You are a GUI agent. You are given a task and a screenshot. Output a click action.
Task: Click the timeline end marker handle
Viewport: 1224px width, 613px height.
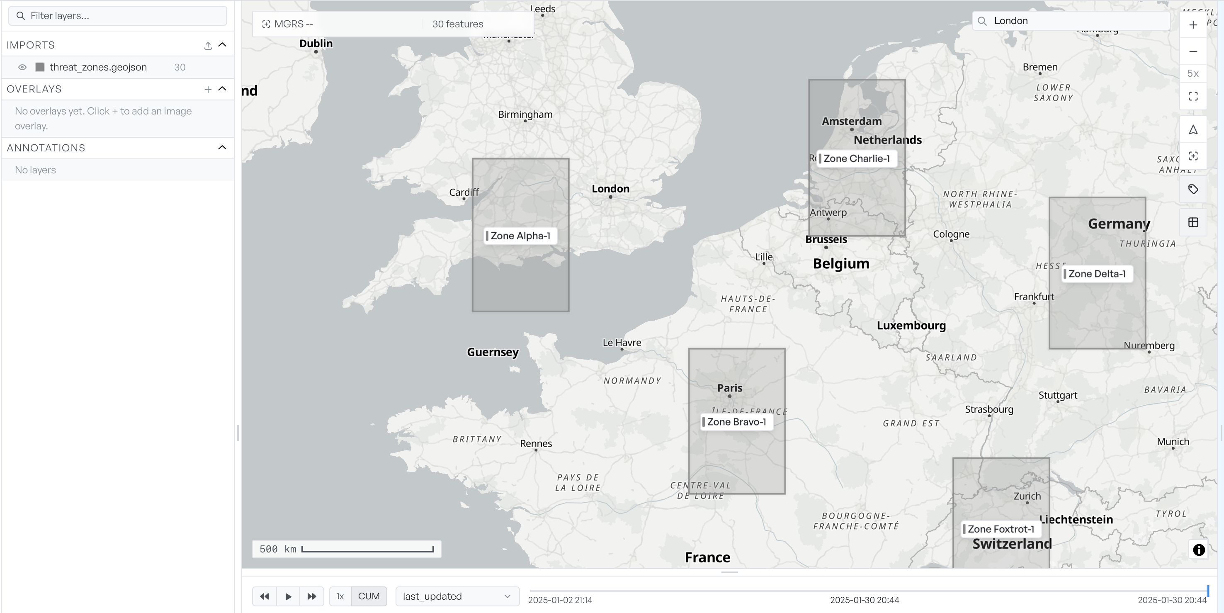(x=1208, y=591)
